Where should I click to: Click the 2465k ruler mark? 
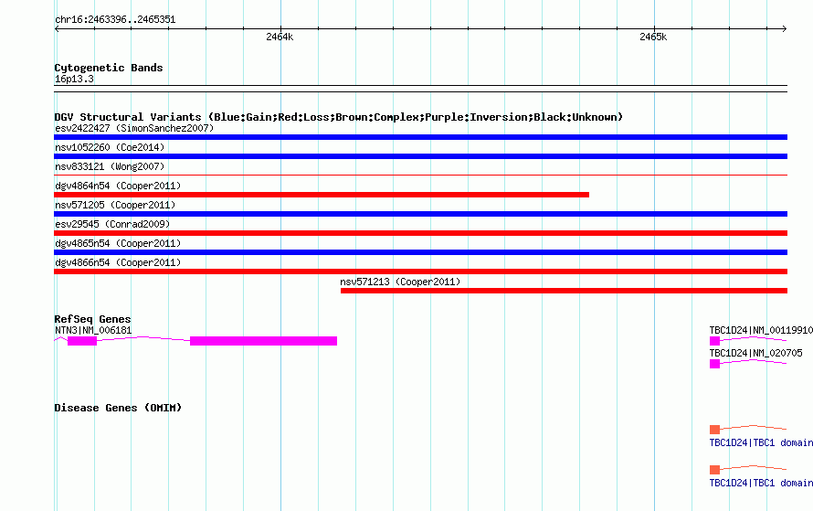(x=653, y=37)
